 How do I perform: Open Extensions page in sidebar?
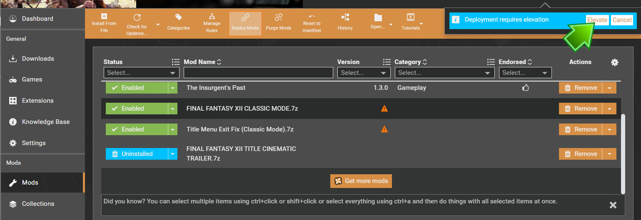tap(42, 101)
